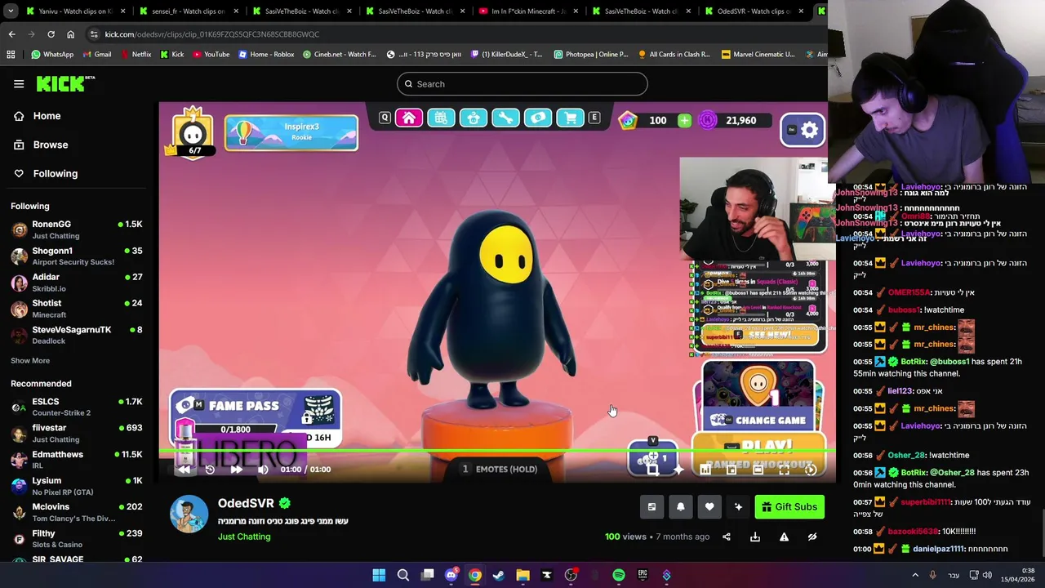This screenshot has height=588, width=1045.
Task: Click the Gift Subs button
Action: tap(789, 507)
